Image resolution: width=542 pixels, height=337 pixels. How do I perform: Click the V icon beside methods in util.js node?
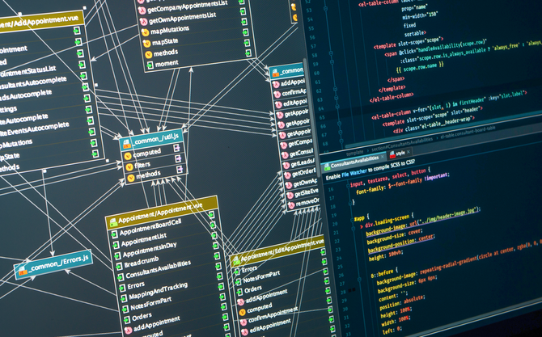click(x=131, y=178)
